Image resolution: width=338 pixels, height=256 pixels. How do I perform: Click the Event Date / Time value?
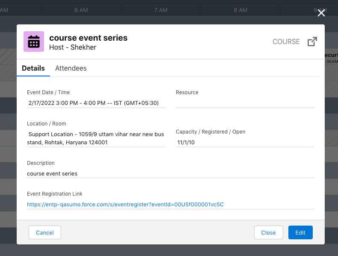pyautogui.click(x=94, y=103)
